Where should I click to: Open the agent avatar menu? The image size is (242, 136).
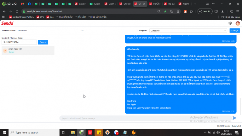238,23
